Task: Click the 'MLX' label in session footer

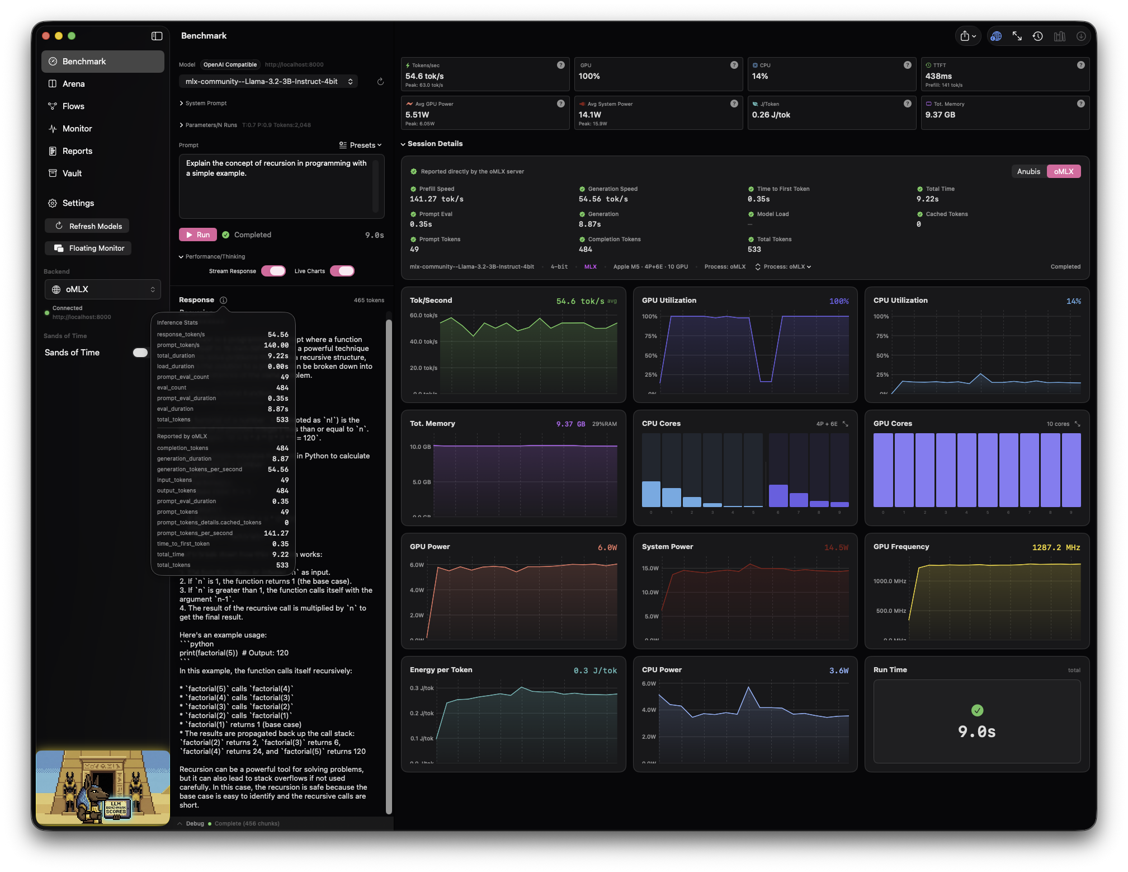Action: pyautogui.click(x=591, y=267)
